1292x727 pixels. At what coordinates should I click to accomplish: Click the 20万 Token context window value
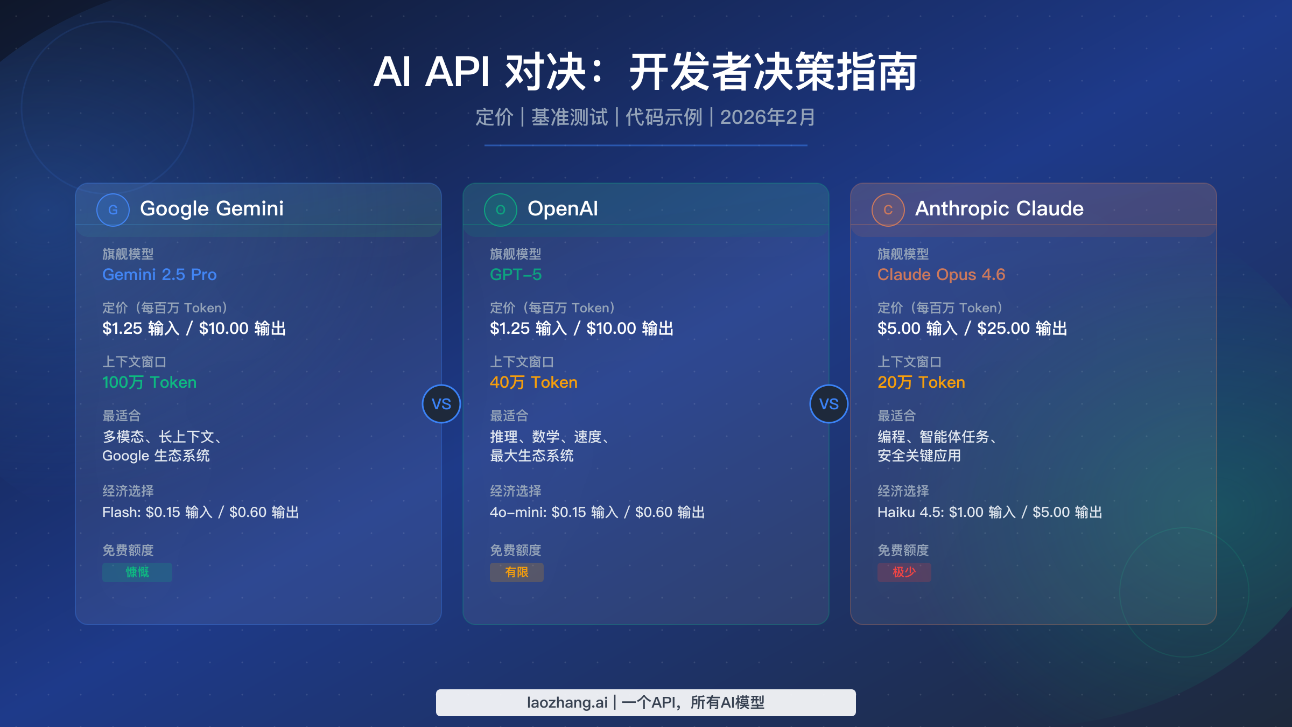pyautogui.click(x=921, y=382)
